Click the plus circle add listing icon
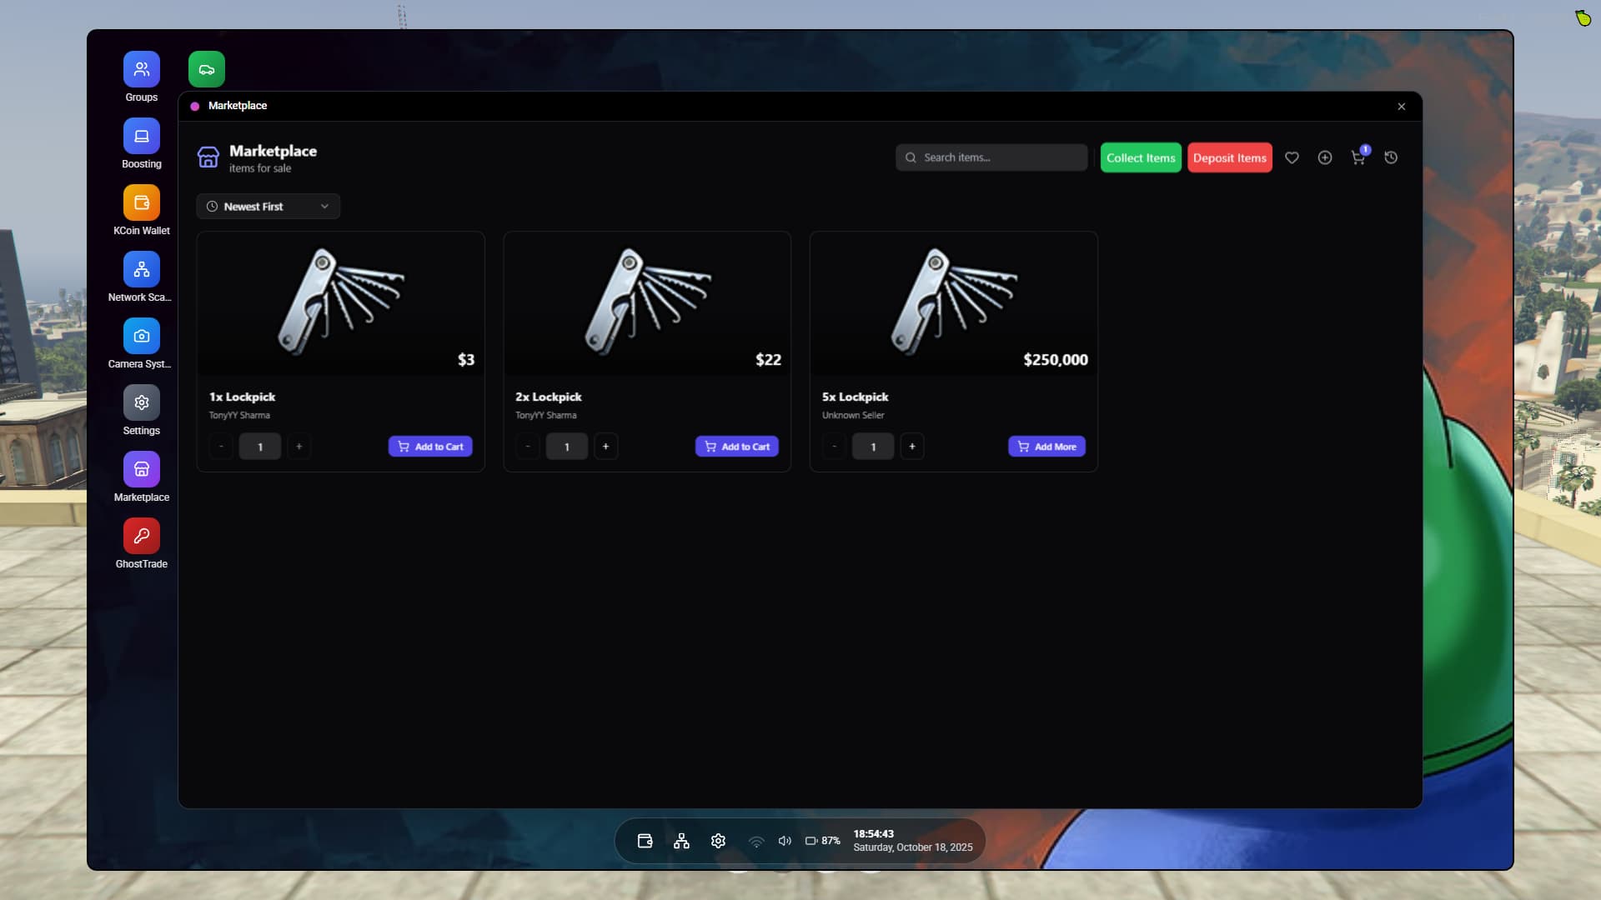Screen dimensions: 1601x900 [1325, 157]
